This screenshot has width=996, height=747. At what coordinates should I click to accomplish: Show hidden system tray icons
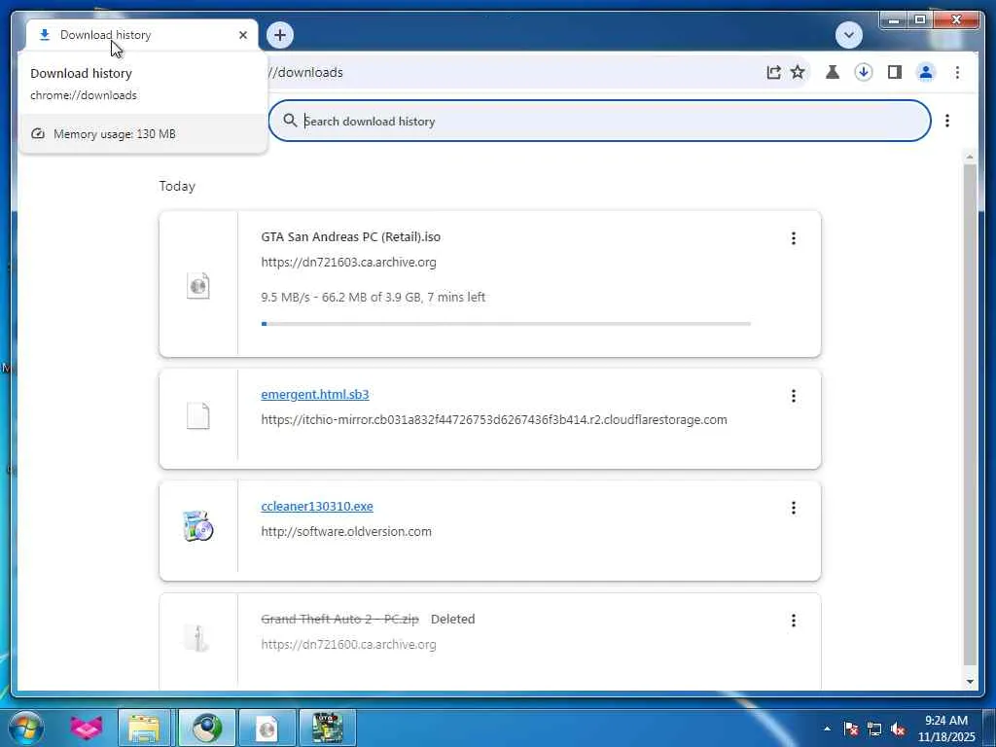click(827, 729)
